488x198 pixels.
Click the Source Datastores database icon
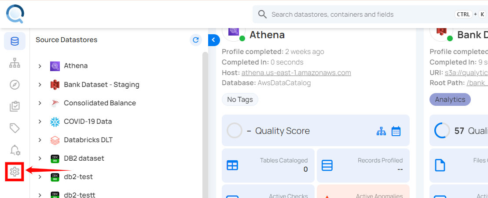[15, 41]
